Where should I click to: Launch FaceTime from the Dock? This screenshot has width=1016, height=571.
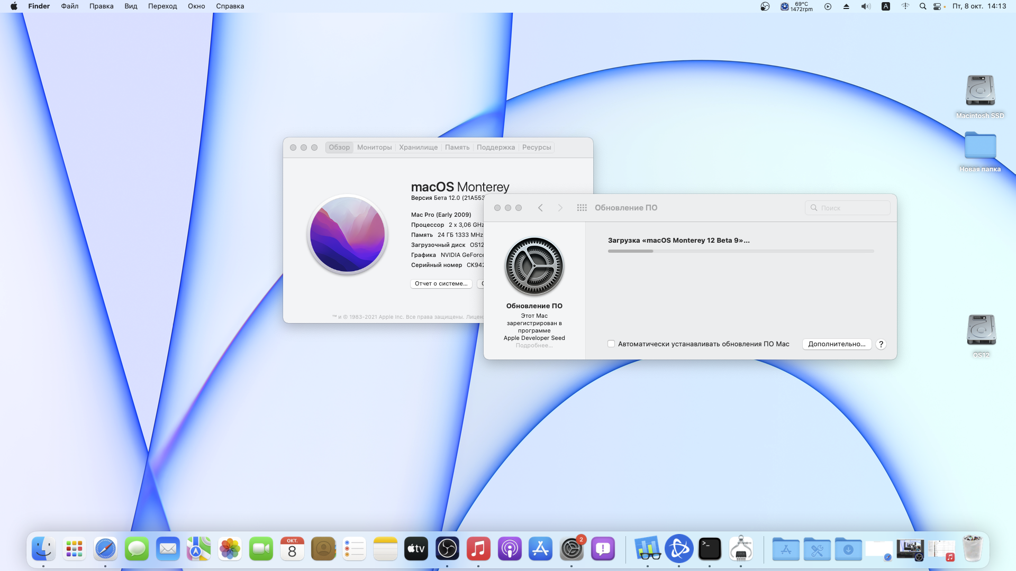(x=261, y=549)
